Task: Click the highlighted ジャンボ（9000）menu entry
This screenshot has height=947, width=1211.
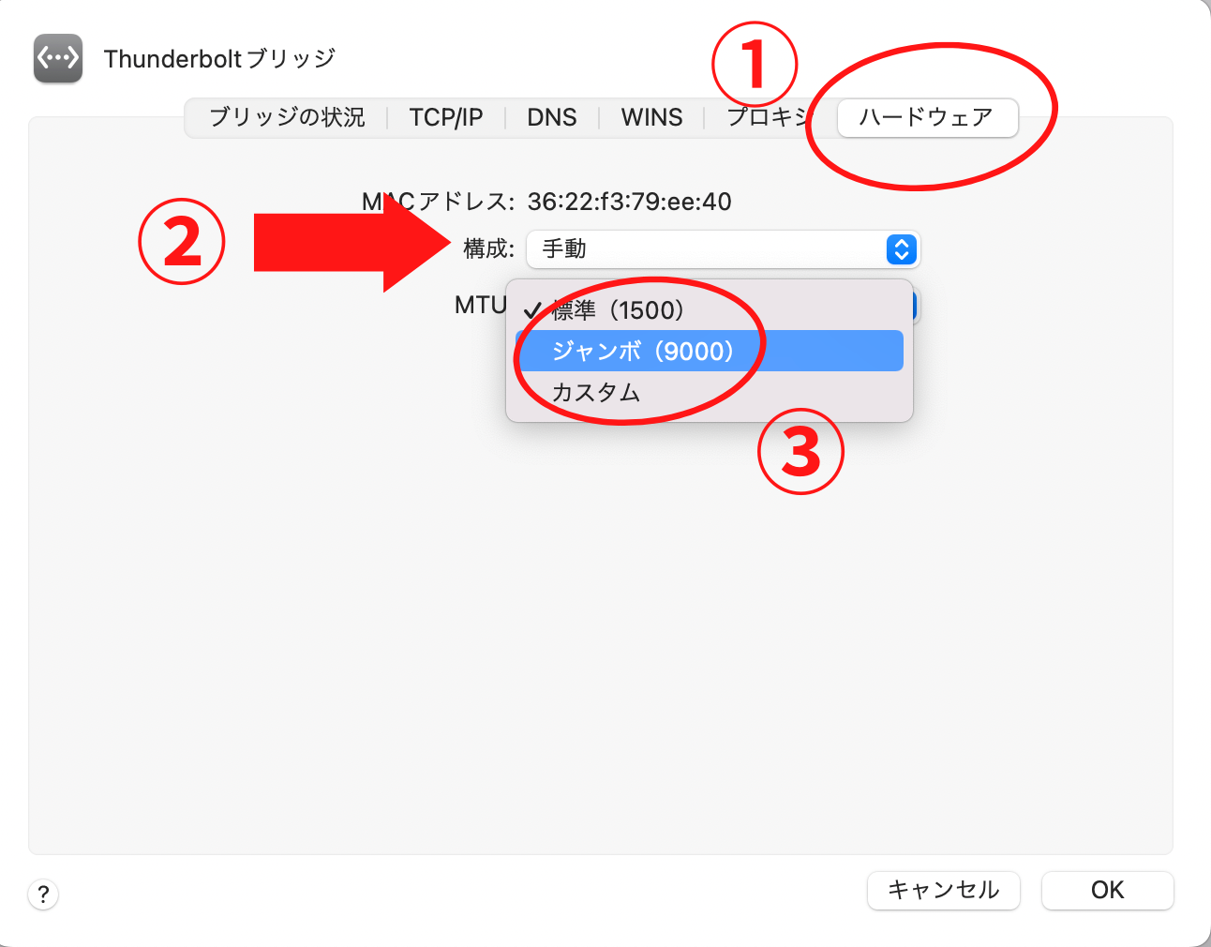Action: [641, 350]
